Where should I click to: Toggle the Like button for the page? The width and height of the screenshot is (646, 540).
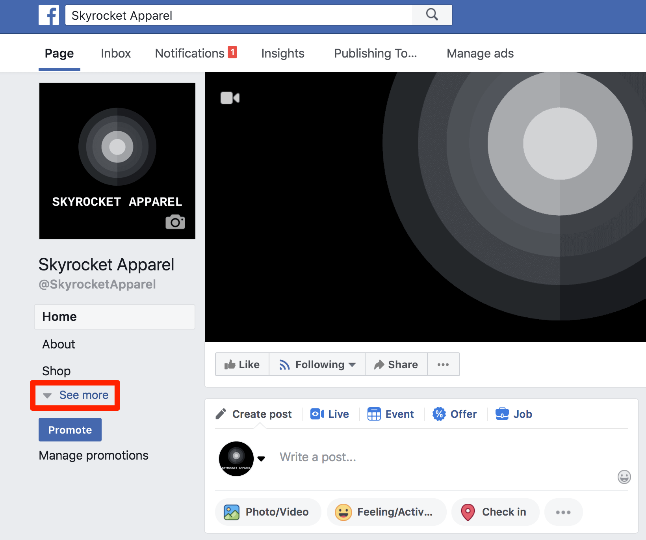242,364
